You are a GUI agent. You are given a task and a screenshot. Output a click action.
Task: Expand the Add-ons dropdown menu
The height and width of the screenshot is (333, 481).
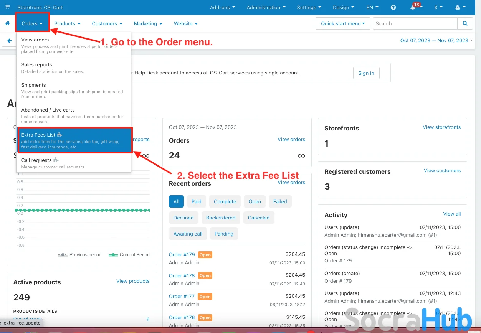tap(223, 7)
